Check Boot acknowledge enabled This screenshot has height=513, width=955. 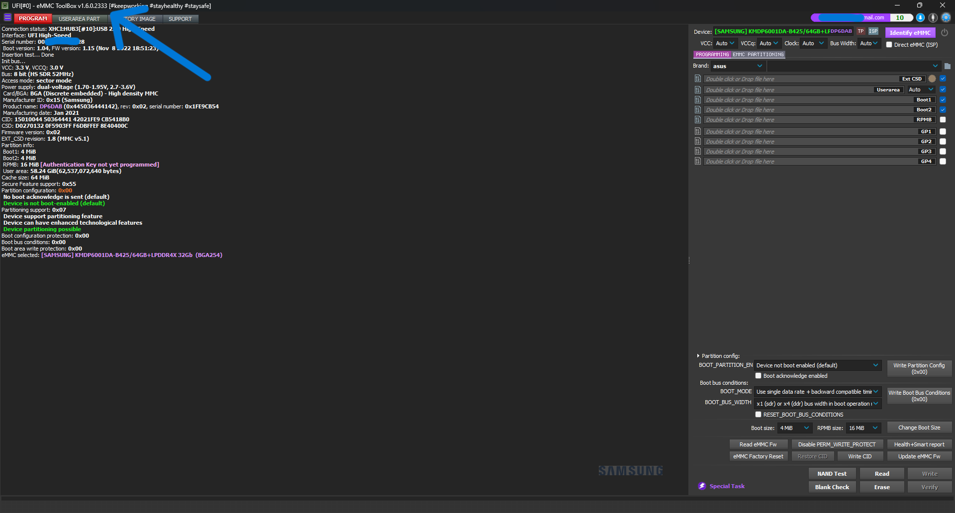[x=758, y=375]
